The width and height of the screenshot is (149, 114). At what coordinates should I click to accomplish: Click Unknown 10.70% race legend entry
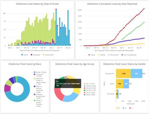(38, 75)
